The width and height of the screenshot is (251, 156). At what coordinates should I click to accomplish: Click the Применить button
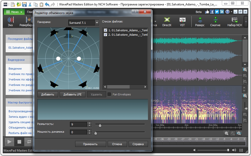[x=90, y=144]
